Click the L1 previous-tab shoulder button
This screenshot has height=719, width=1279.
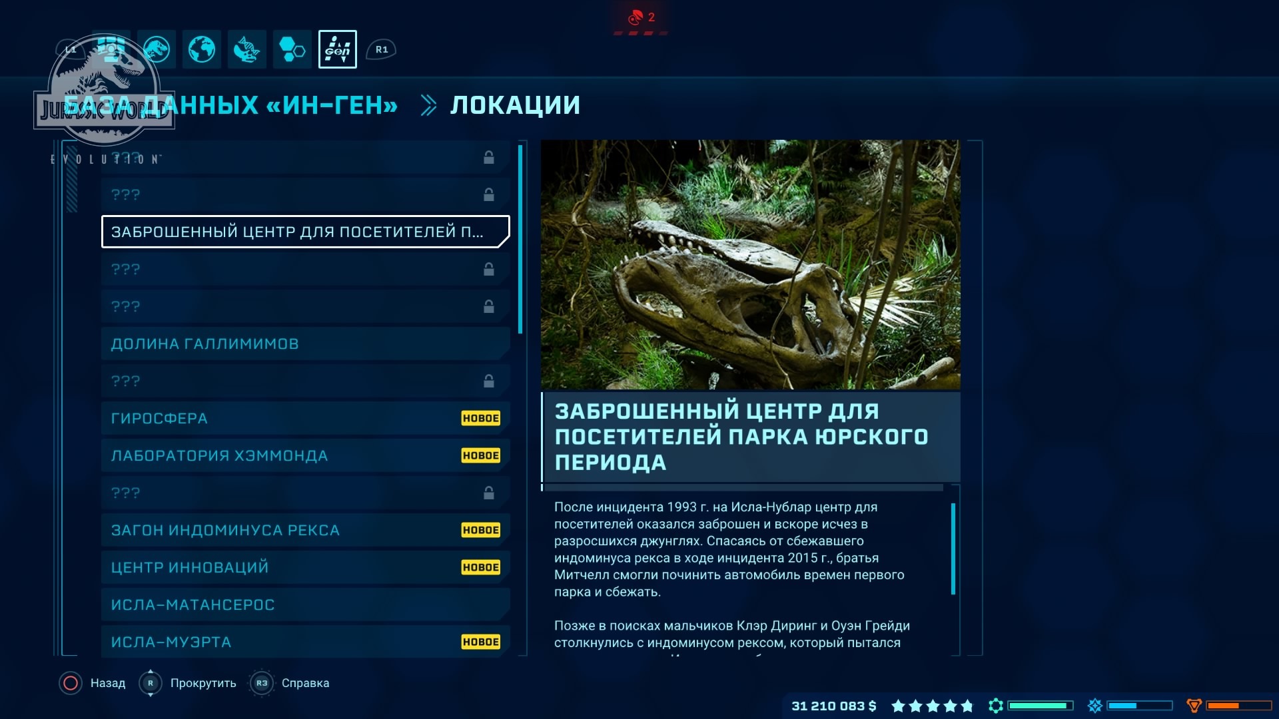pyautogui.click(x=71, y=49)
